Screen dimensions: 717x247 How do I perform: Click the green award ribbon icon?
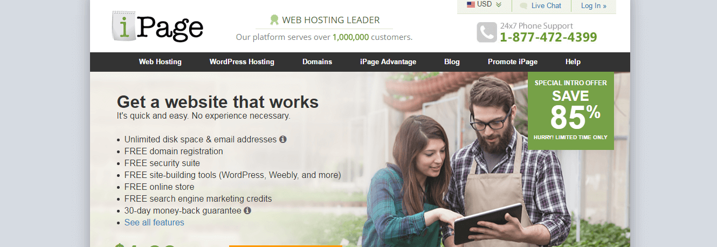pyautogui.click(x=274, y=20)
